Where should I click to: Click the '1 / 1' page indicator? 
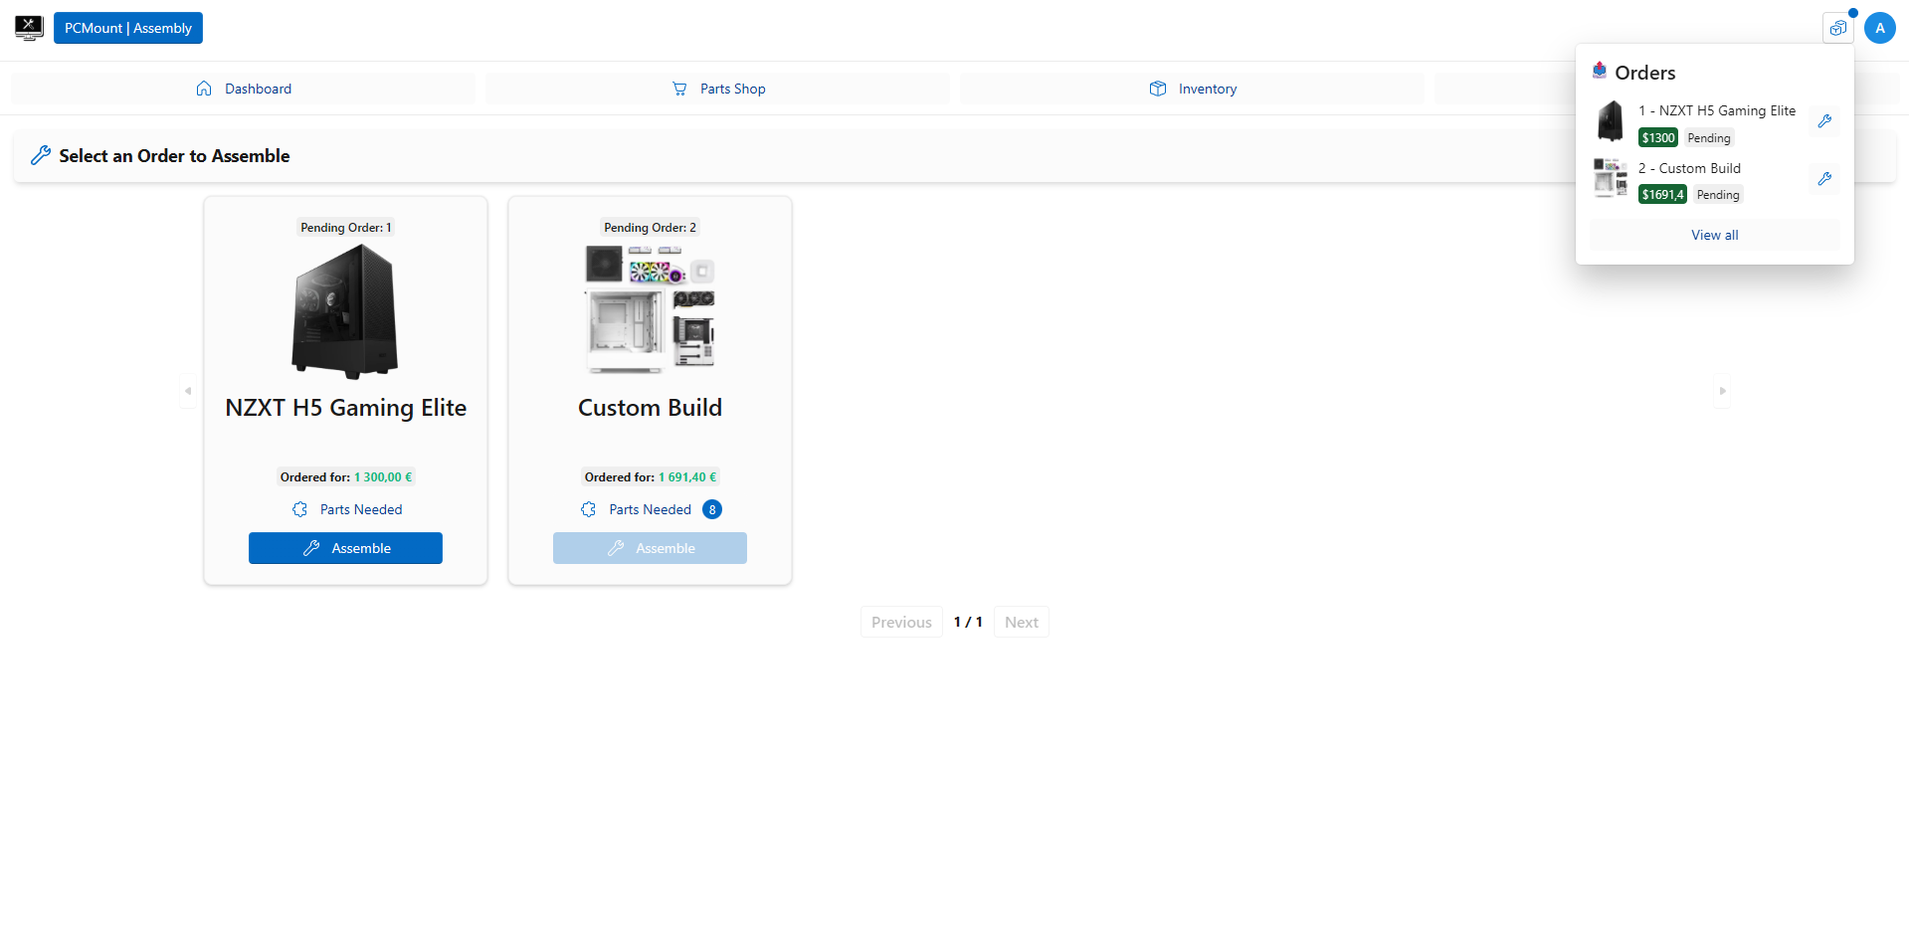point(968,622)
